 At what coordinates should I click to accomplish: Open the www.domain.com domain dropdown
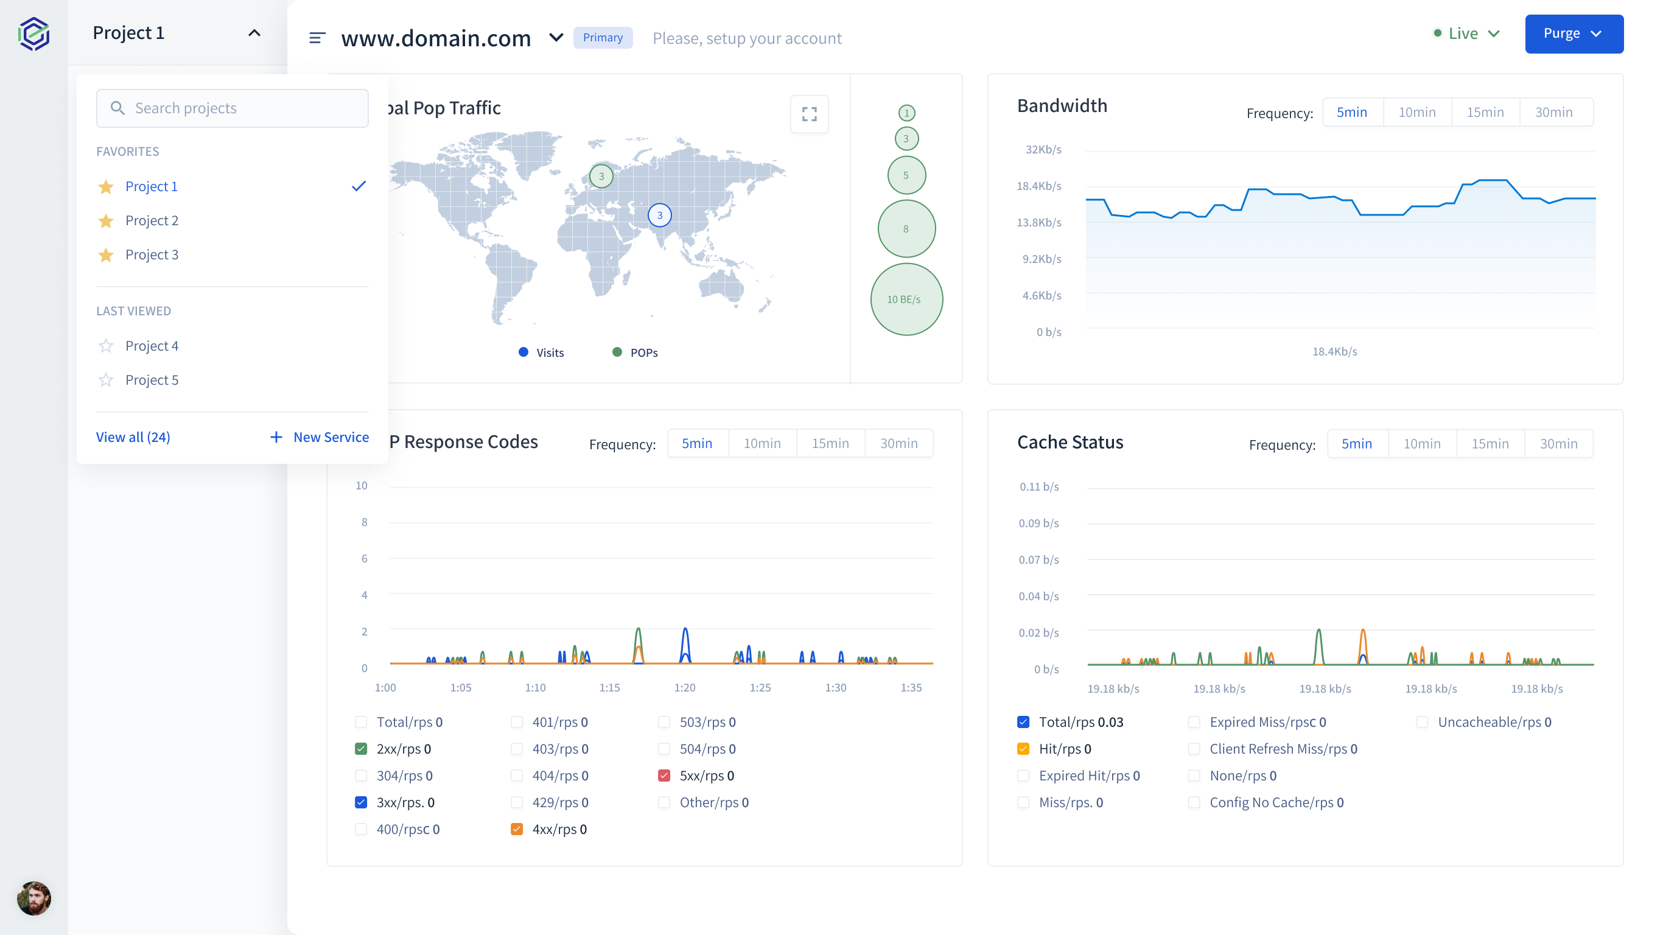click(x=556, y=38)
